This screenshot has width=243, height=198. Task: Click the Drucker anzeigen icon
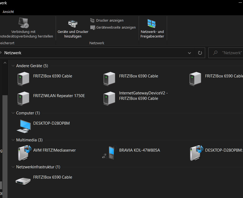[92, 21]
